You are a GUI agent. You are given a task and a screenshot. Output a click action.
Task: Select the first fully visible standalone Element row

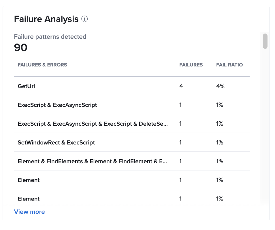pyautogui.click(x=29, y=180)
